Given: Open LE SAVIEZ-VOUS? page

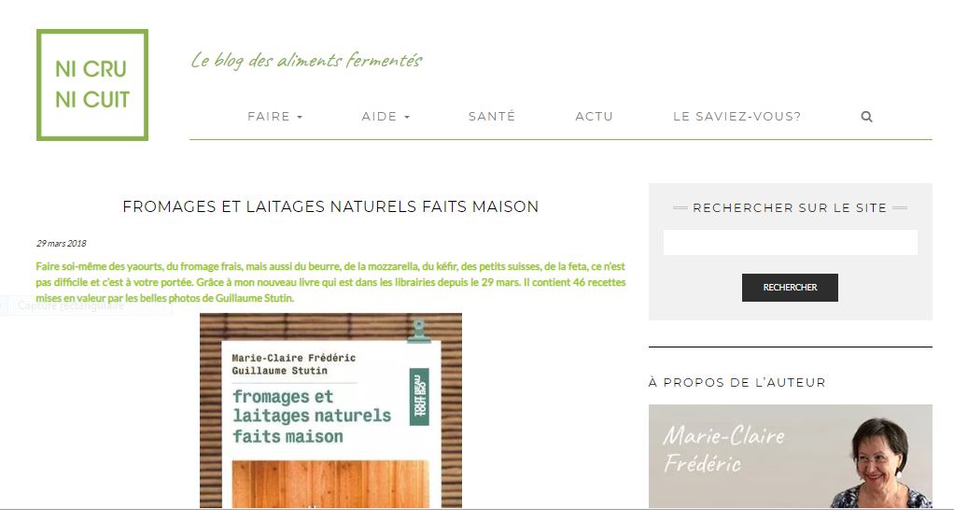Looking at the screenshot, I should (x=737, y=116).
